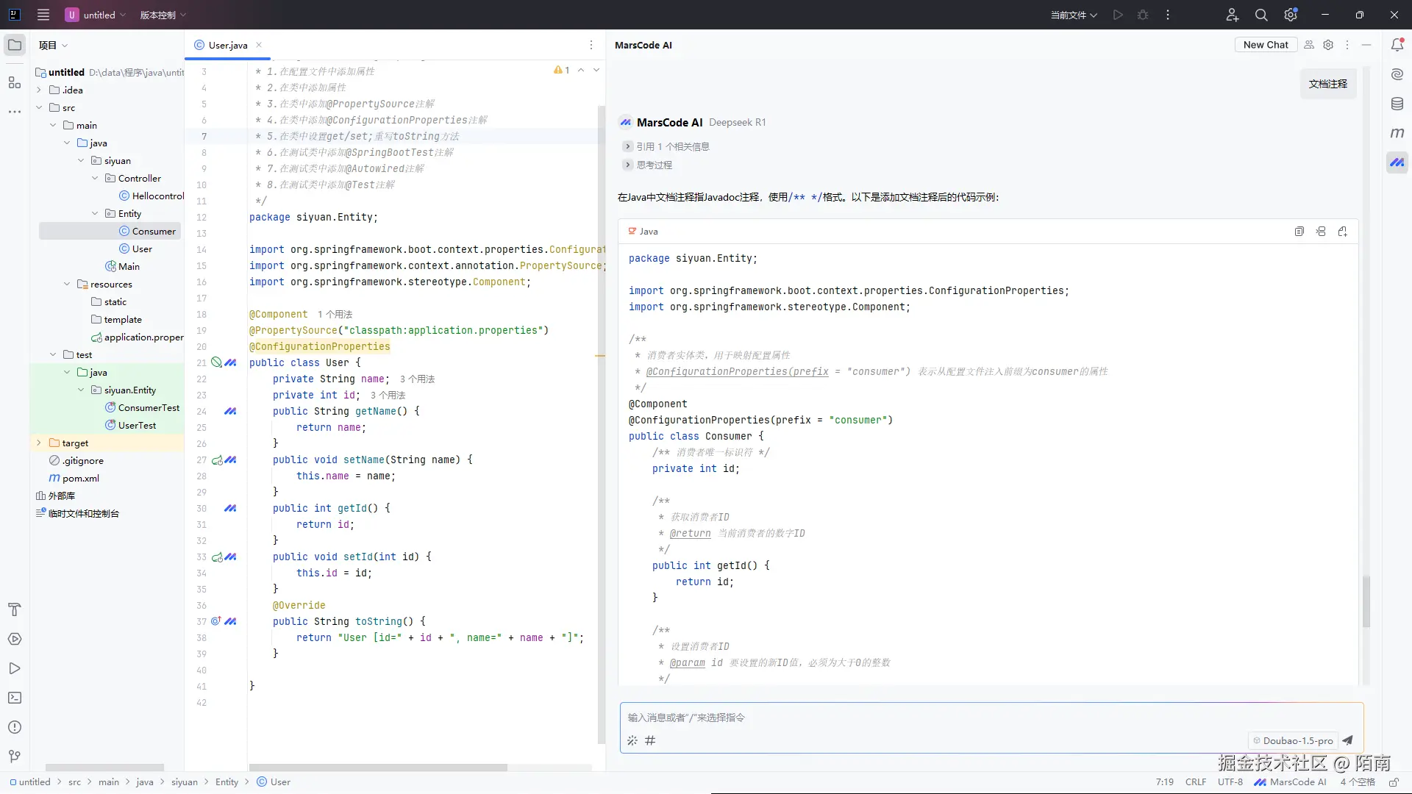
Task: Expand the 思考过程 section
Action: [x=648, y=165]
